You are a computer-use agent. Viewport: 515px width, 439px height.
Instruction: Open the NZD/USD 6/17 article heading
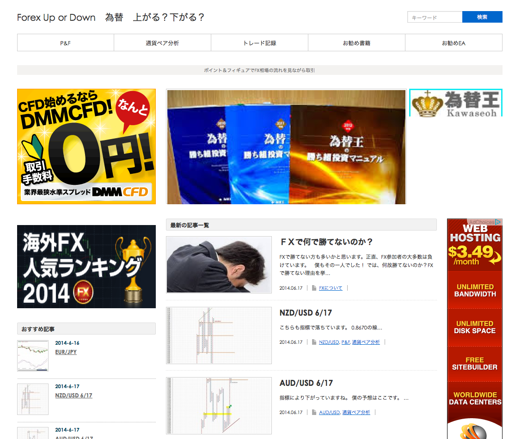306,312
